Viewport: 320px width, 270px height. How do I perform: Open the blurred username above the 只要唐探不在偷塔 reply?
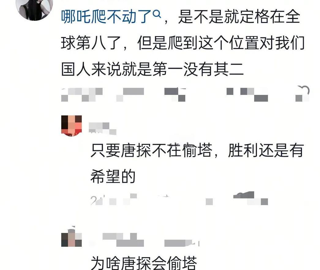103,129
